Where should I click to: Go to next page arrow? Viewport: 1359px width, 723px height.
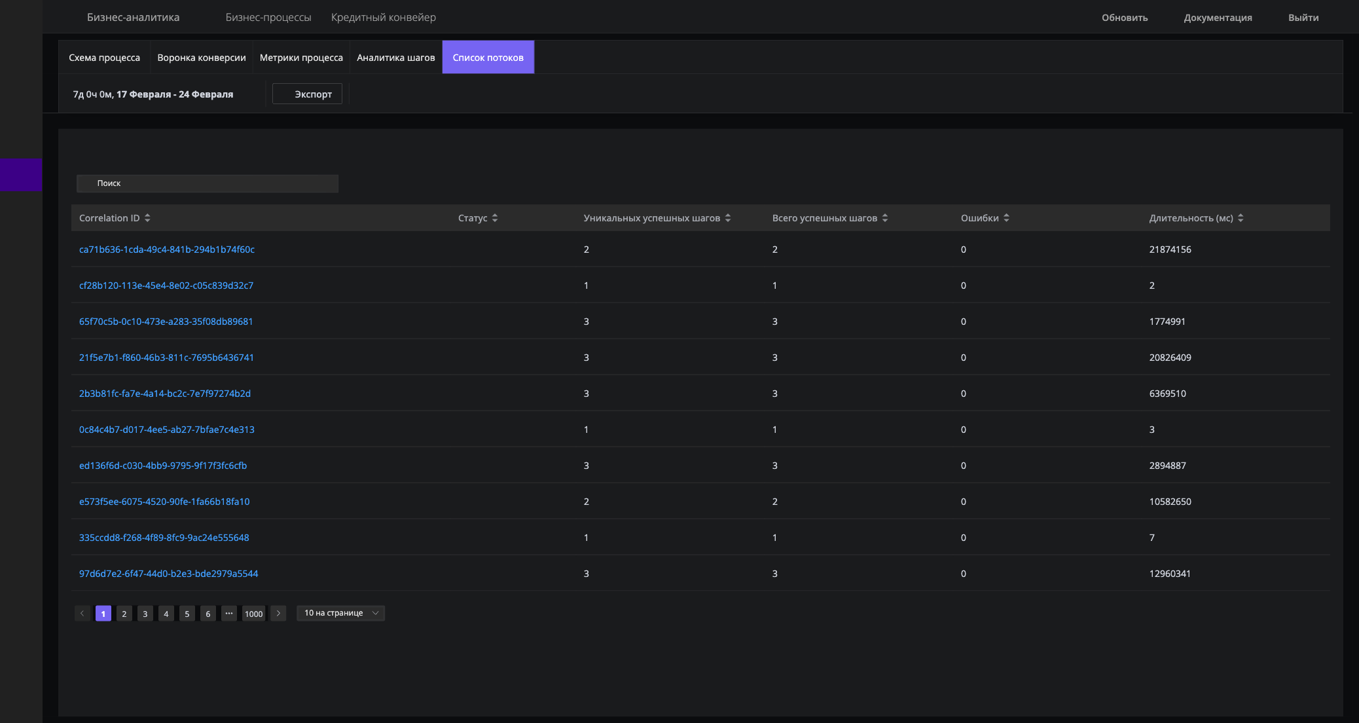coord(278,614)
